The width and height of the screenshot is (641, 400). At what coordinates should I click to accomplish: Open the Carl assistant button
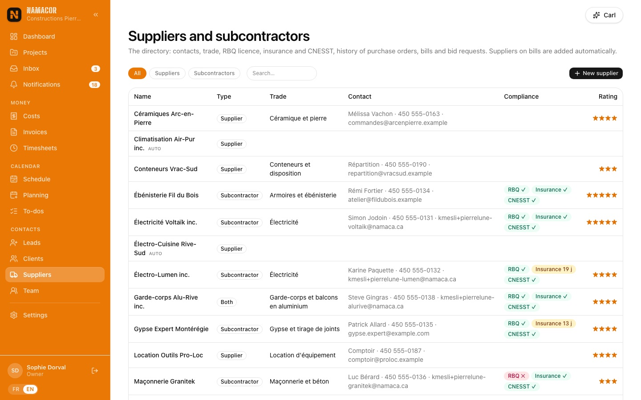604,15
